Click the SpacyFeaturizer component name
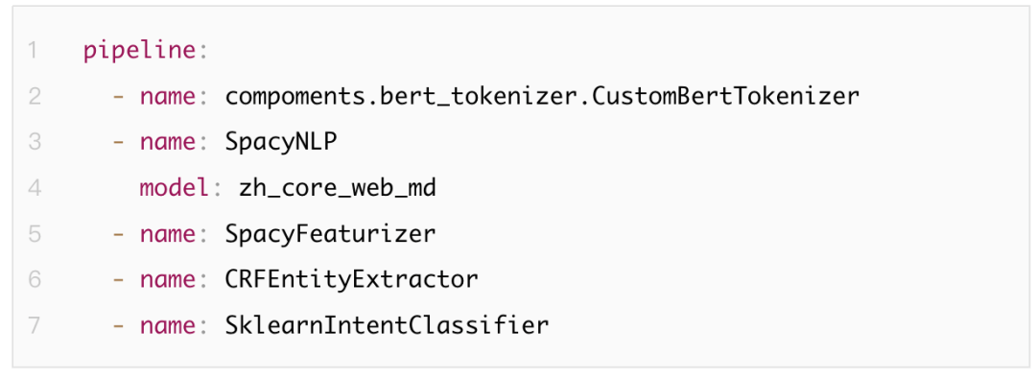The image size is (1036, 378). (x=330, y=235)
